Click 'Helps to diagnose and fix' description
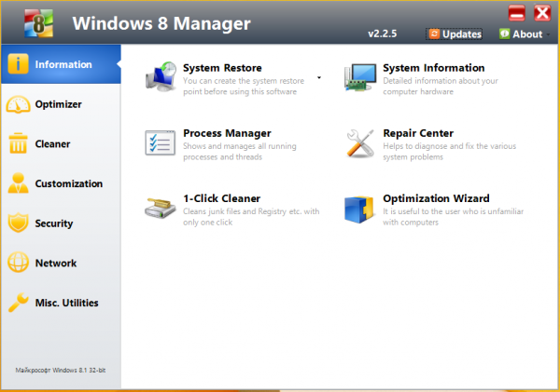 pyautogui.click(x=449, y=152)
